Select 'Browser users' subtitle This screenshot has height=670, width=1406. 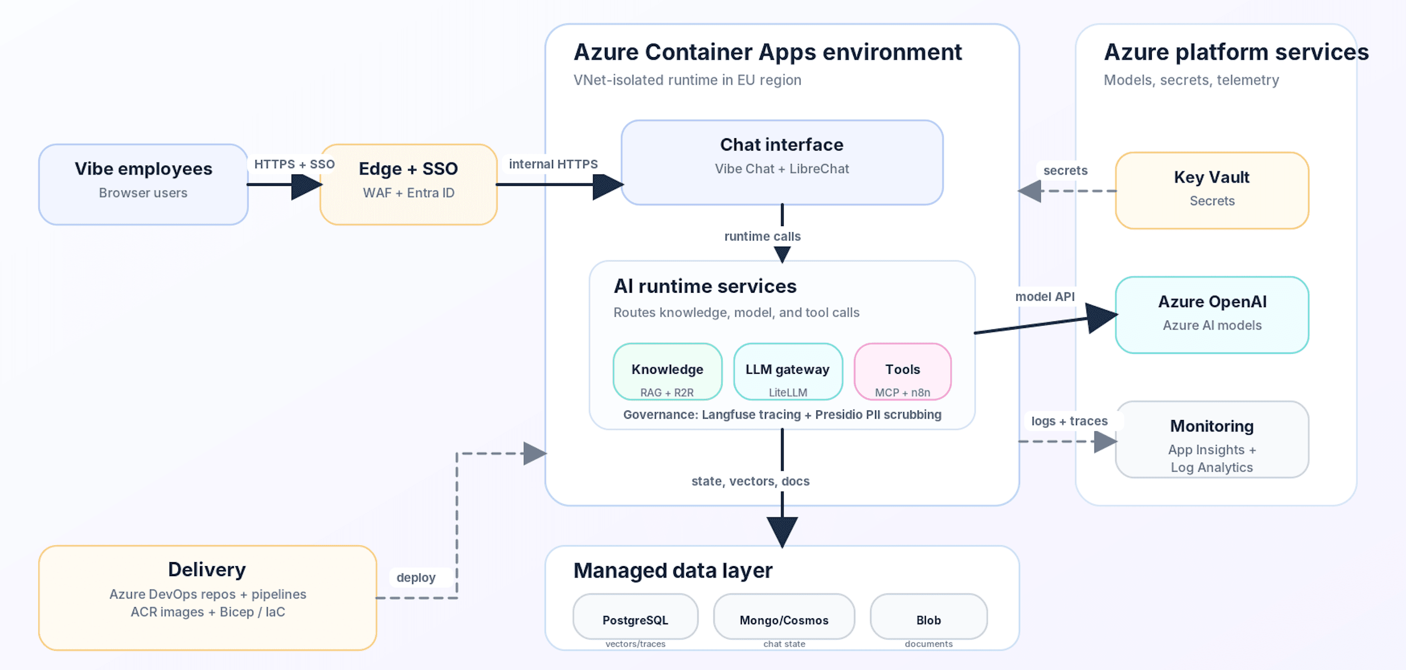click(x=143, y=193)
